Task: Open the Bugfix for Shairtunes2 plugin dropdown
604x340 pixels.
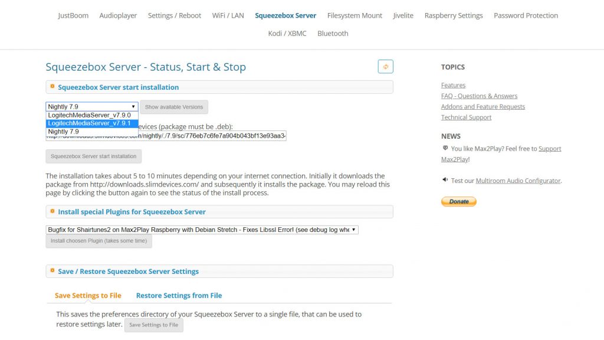Action: click(x=202, y=230)
